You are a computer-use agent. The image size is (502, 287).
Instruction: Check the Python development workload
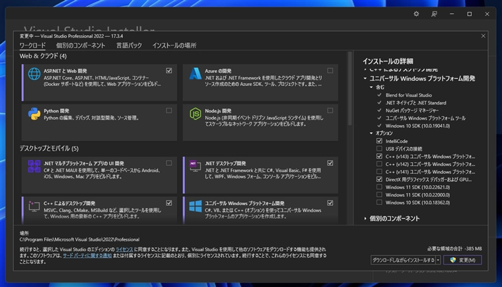tap(168, 110)
